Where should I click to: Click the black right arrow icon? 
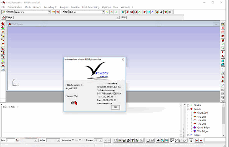pos(158,140)
